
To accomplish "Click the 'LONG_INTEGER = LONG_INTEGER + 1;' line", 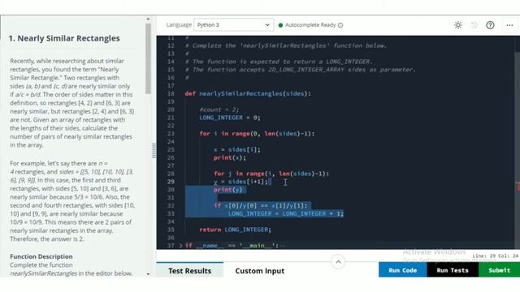I will pyautogui.click(x=286, y=213).
